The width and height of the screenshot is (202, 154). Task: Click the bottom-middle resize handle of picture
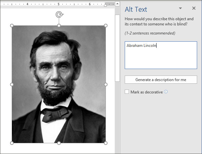(x=59, y=143)
